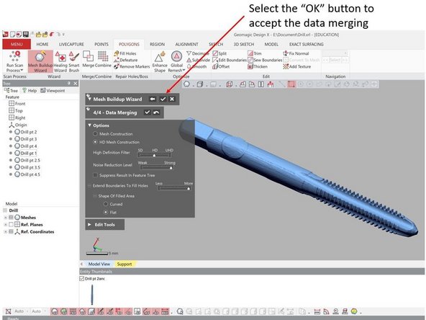Select the Split tool

(x=219, y=53)
